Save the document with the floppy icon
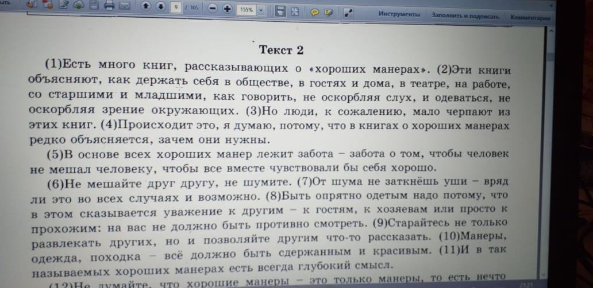The height and width of the screenshot is (288, 593). pyautogui.click(x=95, y=5)
